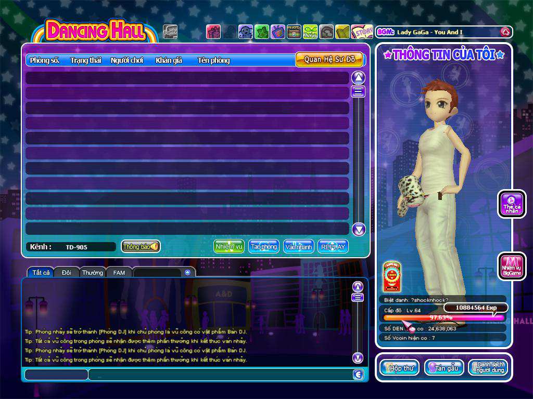
Task: Open Quan Hệ Sư Đồ button
Action: coord(329,59)
